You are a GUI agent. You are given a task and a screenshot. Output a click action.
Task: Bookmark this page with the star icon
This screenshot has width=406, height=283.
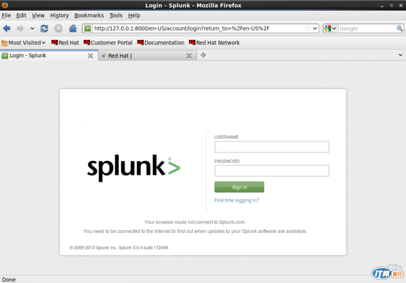click(308, 28)
